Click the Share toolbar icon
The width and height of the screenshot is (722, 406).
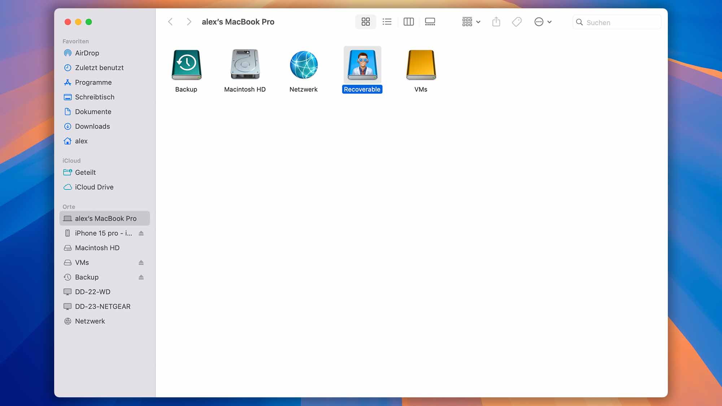[x=496, y=22]
